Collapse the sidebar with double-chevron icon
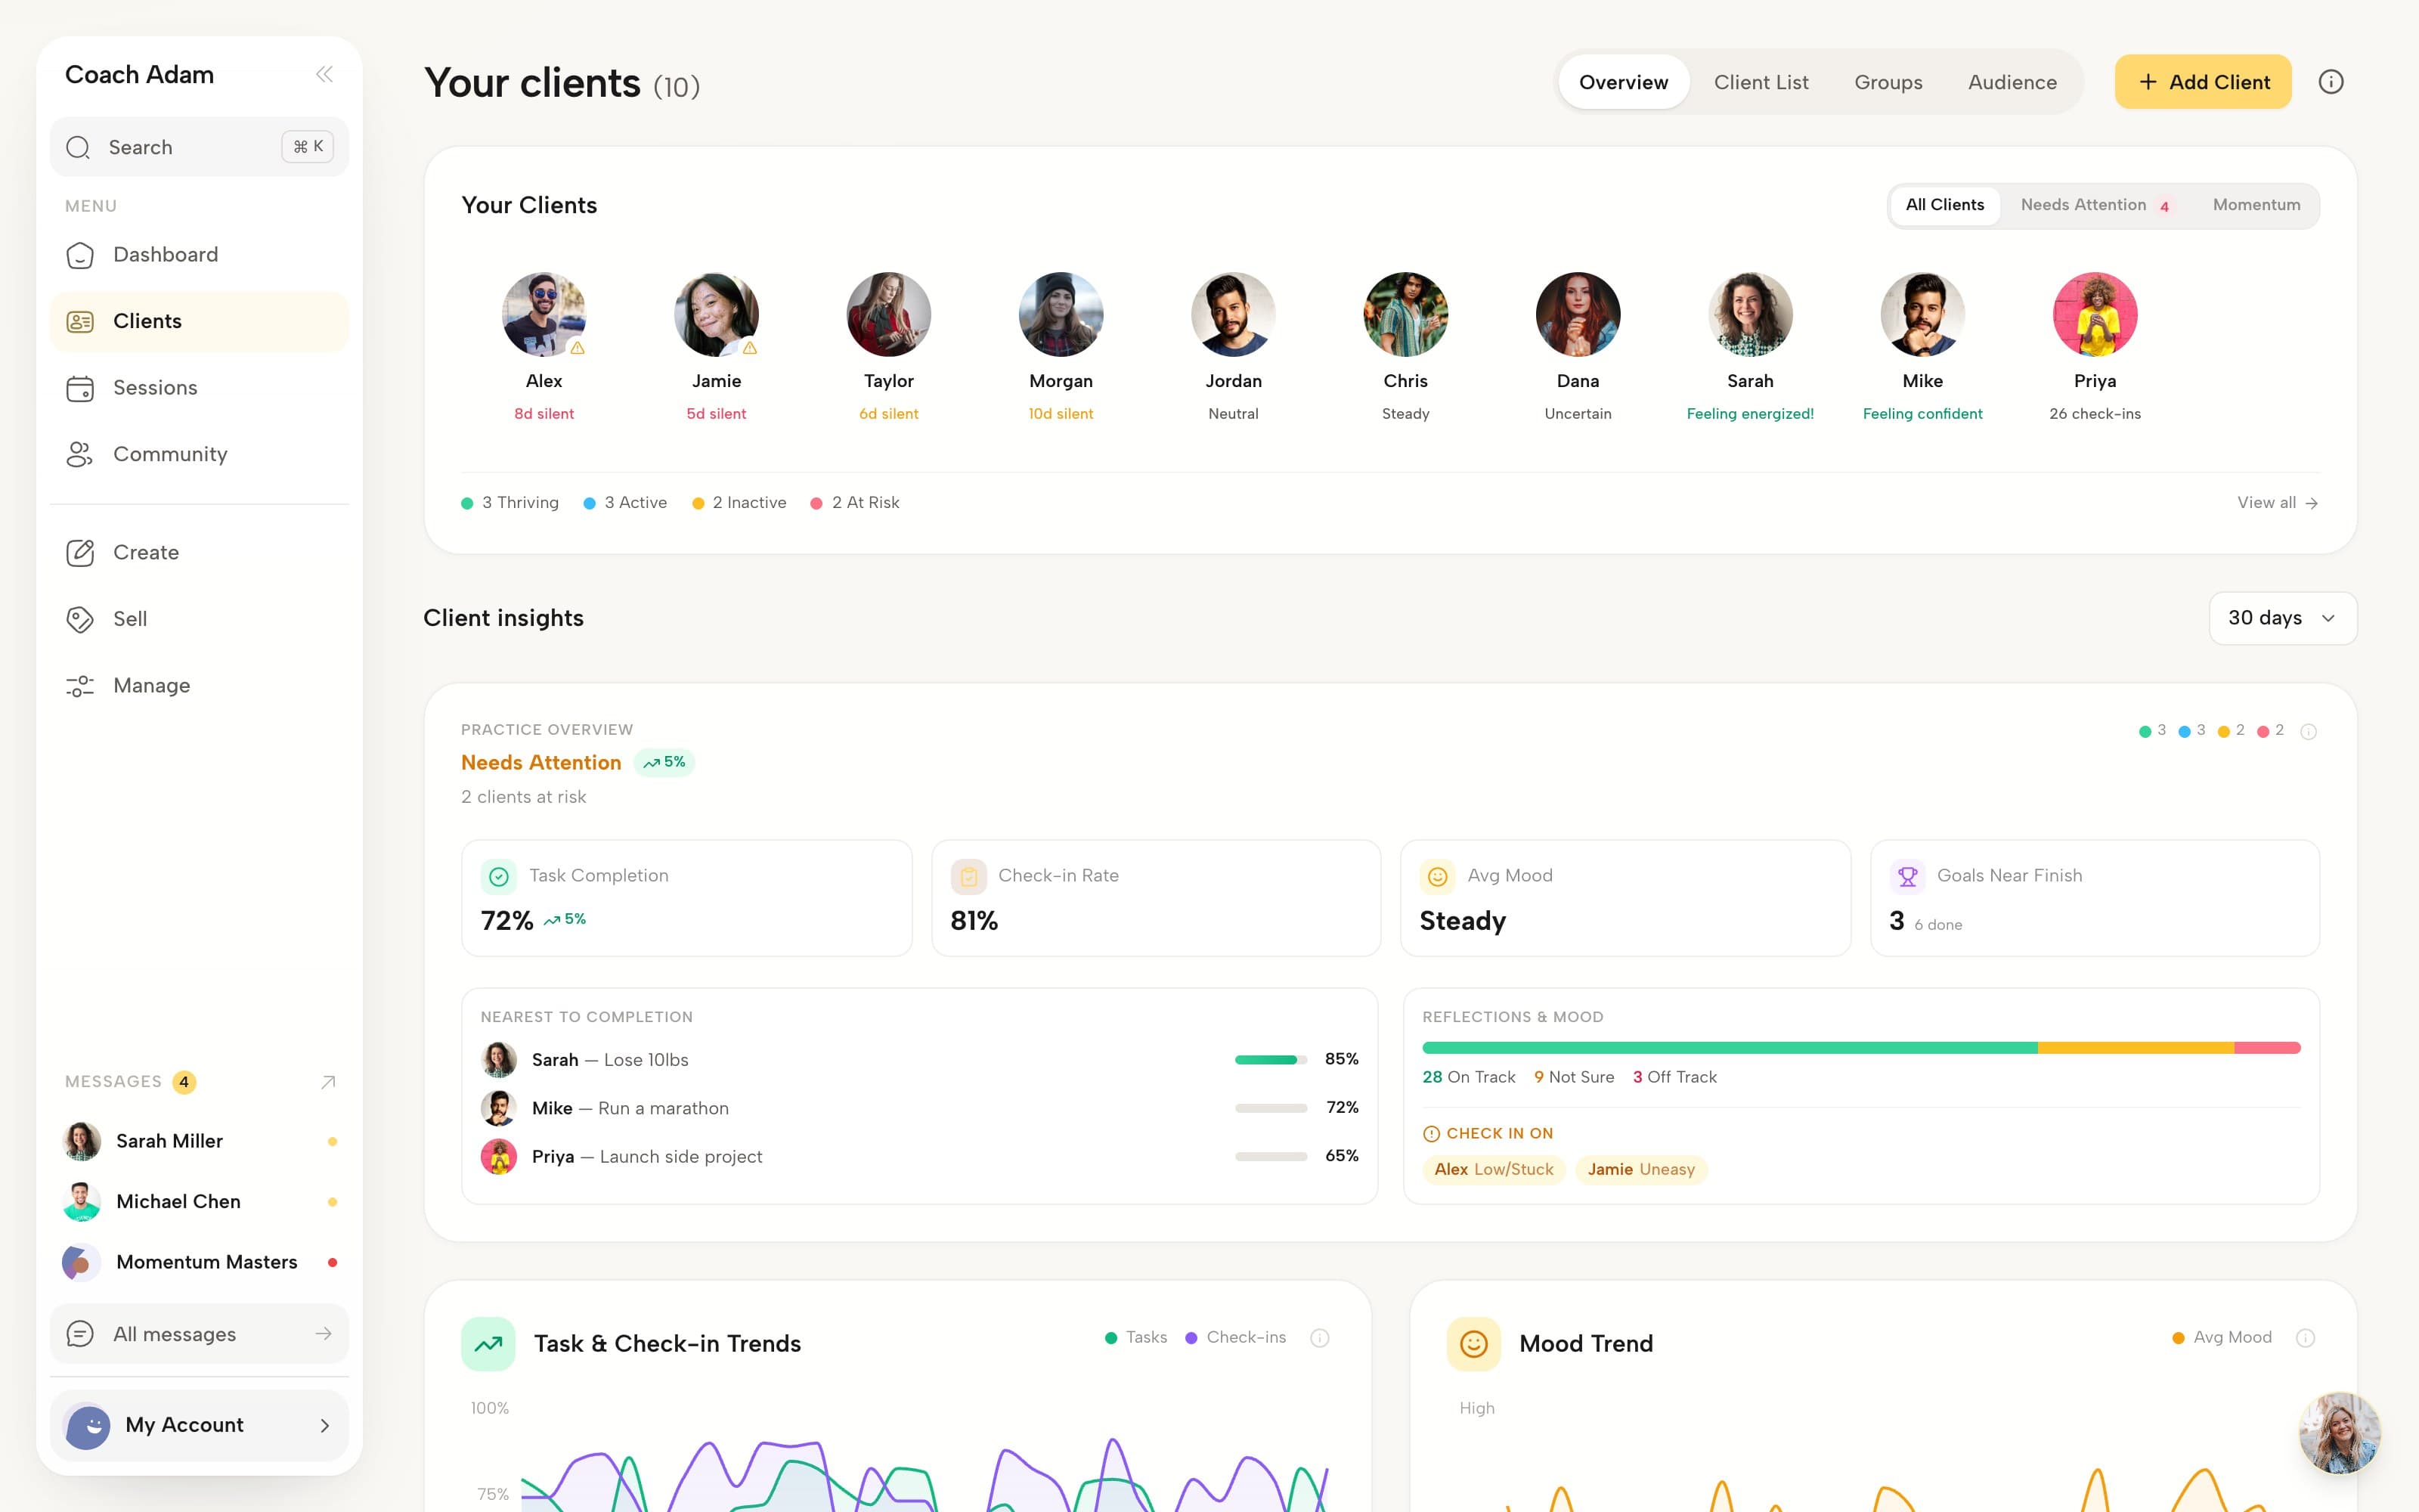Viewport: 2419px width, 1512px height. (x=324, y=74)
